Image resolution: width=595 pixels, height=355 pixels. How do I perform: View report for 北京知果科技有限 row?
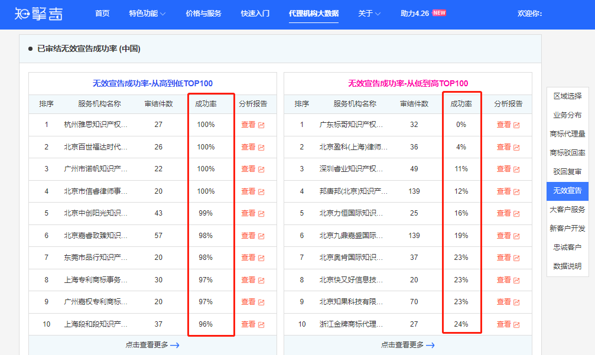coord(508,302)
